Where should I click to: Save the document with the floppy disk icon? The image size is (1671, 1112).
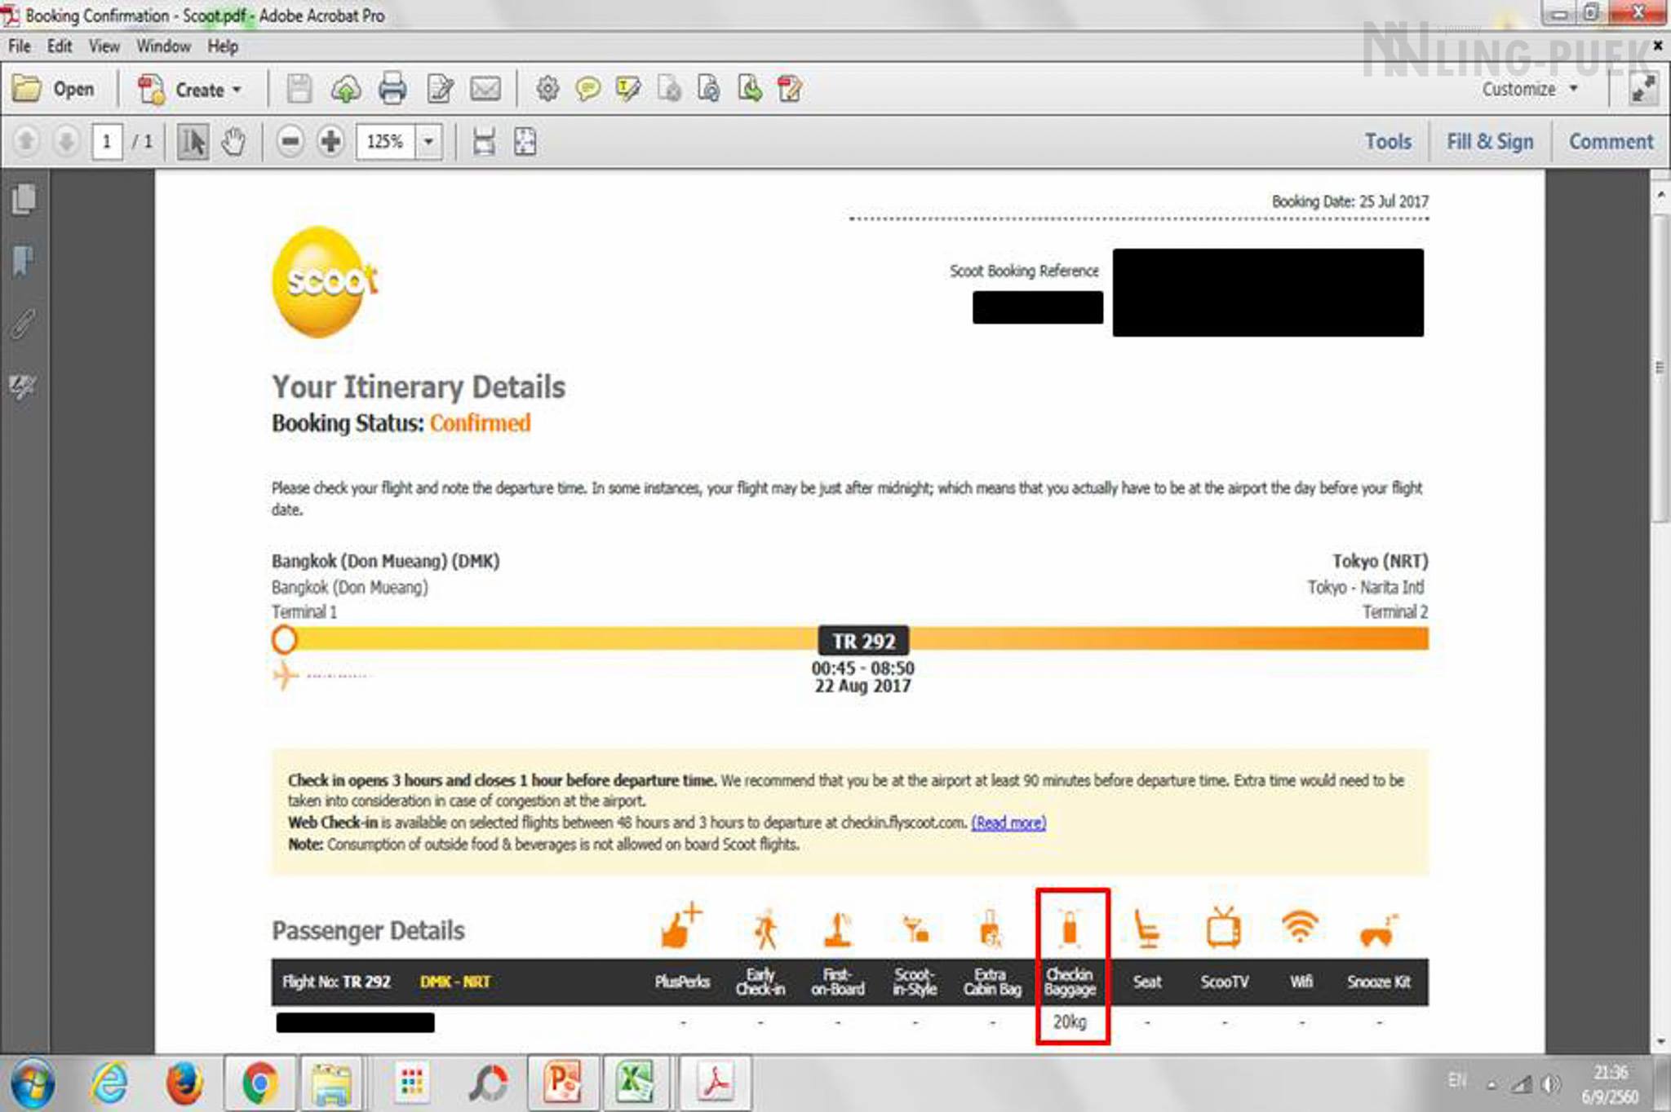299,89
